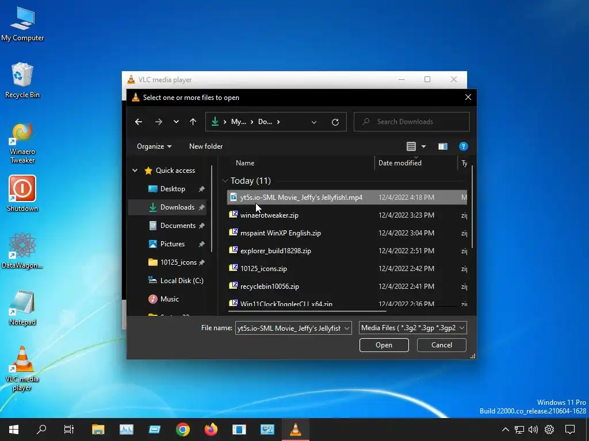Screen dimensions: 589x441
Task: Select Downloads in the navigation pane
Action: [x=177, y=207]
